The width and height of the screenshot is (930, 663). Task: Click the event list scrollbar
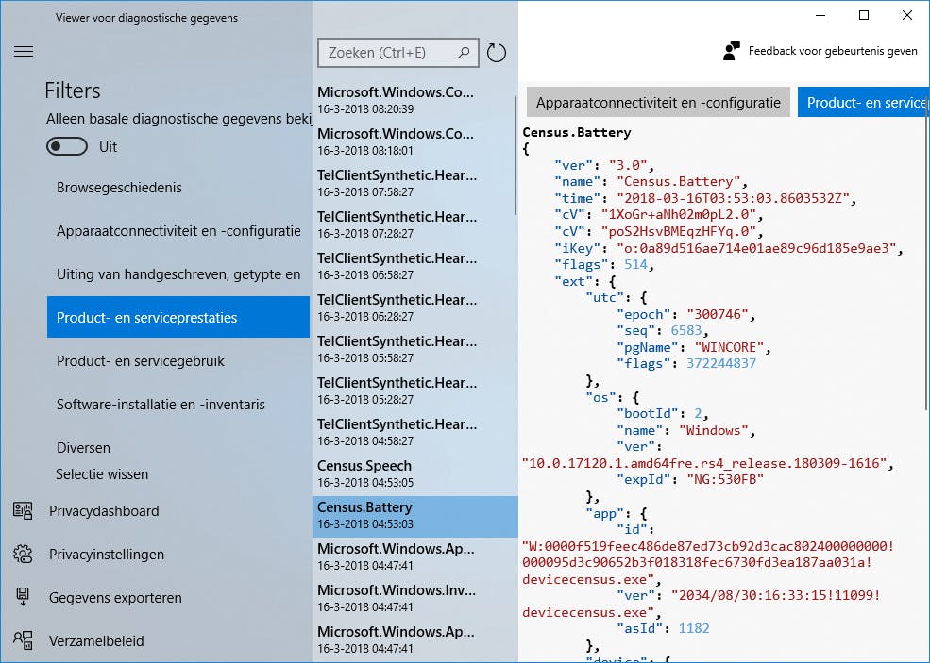point(516,156)
